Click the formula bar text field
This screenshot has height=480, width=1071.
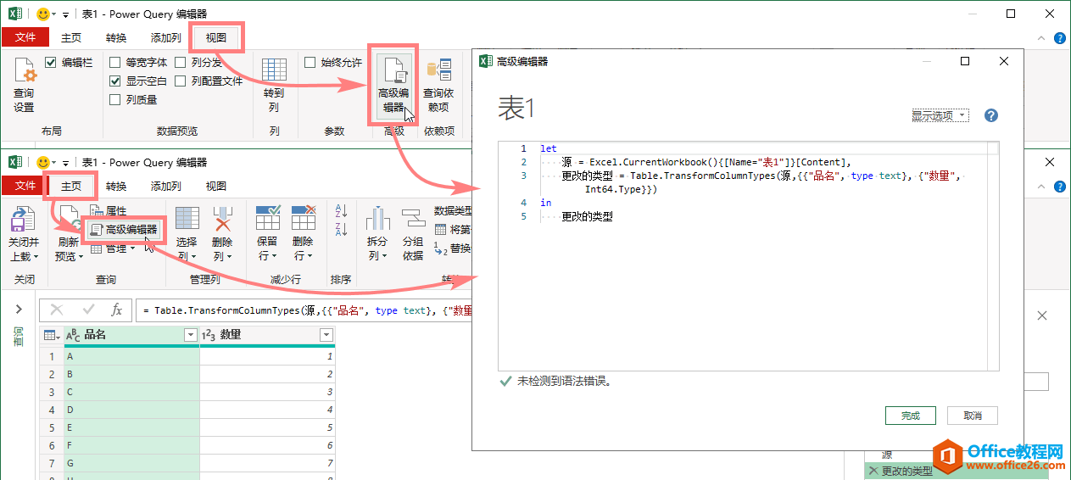coord(302,310)
